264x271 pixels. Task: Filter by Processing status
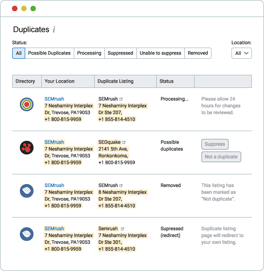tap(89, 53)
